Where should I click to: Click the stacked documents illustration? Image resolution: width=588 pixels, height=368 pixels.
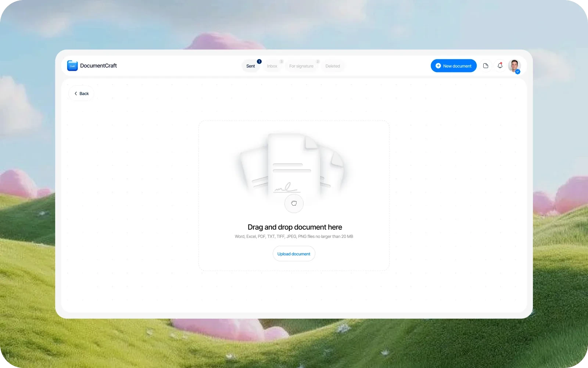pyautogui.click(x=293, y=166)
